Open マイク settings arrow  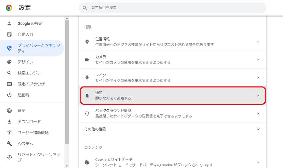point(258,78)
